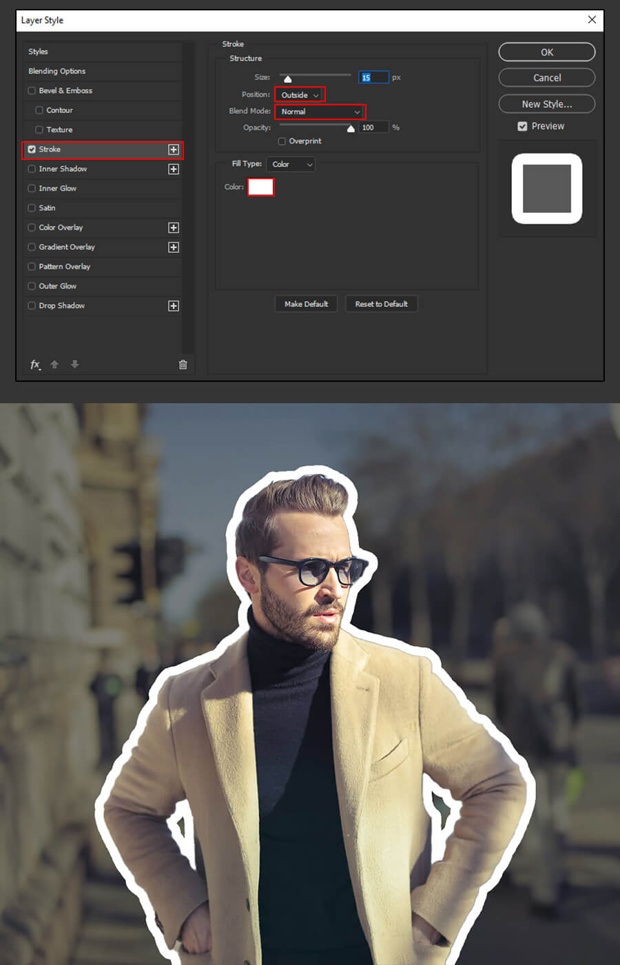Viewport: 620px width, 965px height.
Task: Click the Make Default button
Action: (306, 304)
